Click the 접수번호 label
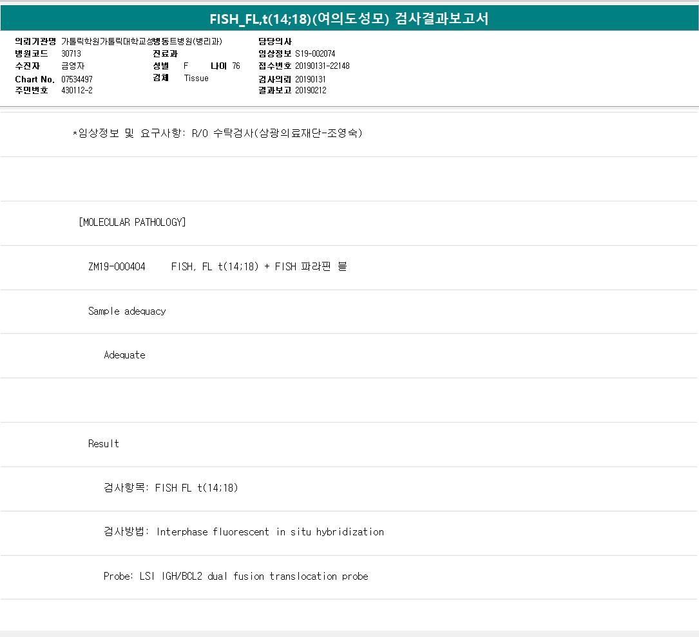The height and width of the screenshot is (637, 699). (x=275, y=66)
